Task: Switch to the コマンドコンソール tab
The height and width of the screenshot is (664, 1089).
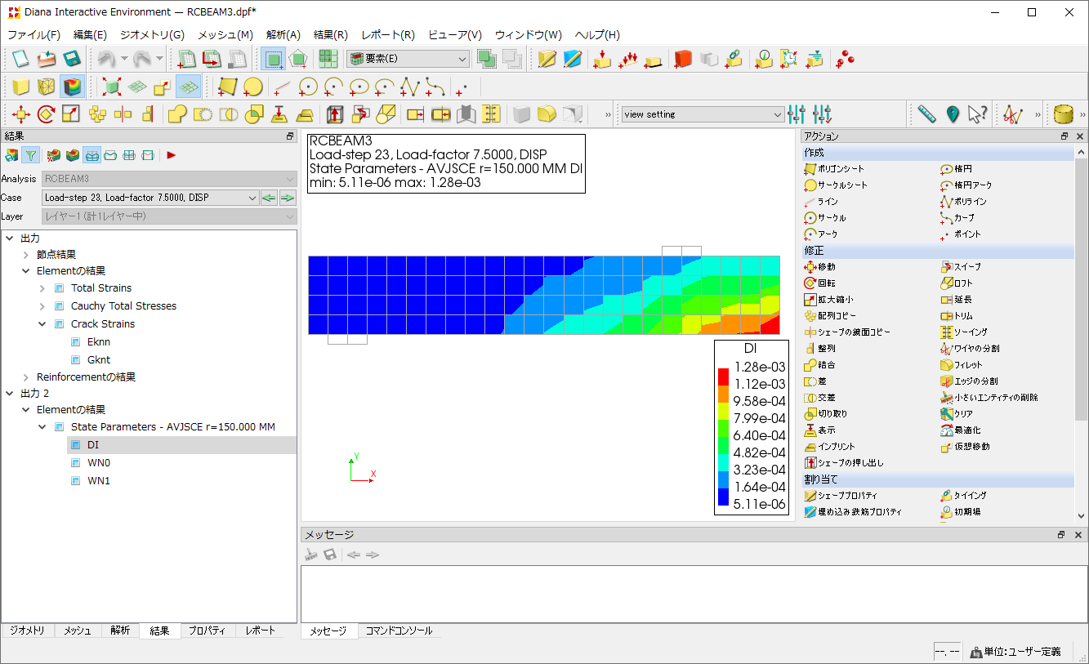Action: click(399, 631)
